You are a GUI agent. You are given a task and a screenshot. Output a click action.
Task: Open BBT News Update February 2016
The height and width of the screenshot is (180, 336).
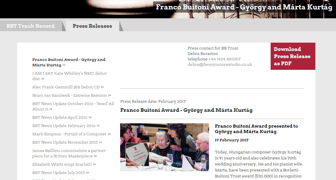(66, 126)
